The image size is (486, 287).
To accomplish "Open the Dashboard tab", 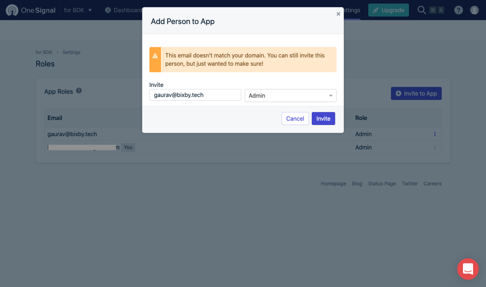I will [124, 10].
